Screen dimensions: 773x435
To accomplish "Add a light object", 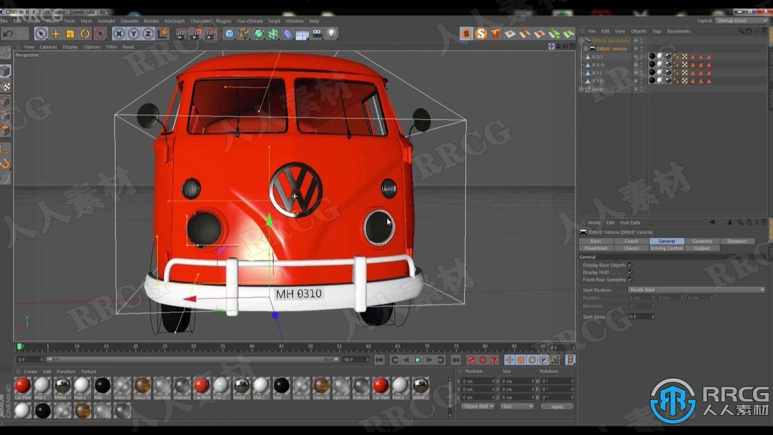I will pyautogui.click(x=332, y=34).
